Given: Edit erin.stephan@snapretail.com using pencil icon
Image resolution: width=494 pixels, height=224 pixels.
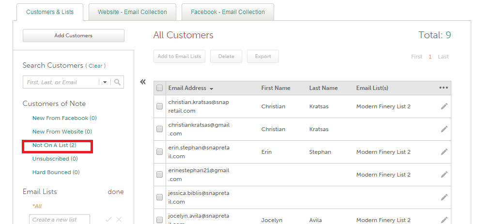Looking at the screenshot, I should click(x=444, y=152).
